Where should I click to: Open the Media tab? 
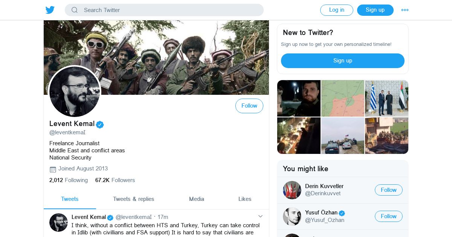[197, 199]
